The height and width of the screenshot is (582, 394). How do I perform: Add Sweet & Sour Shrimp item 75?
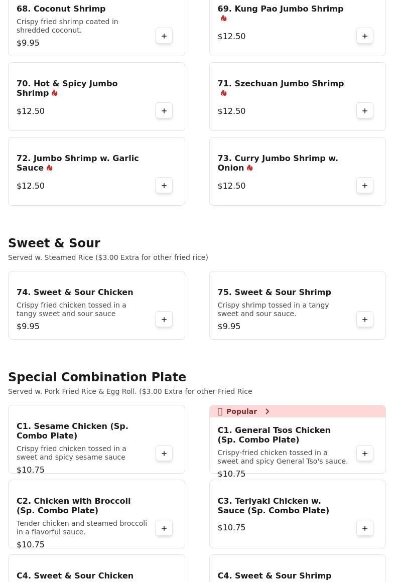click(x=365, y=320)
